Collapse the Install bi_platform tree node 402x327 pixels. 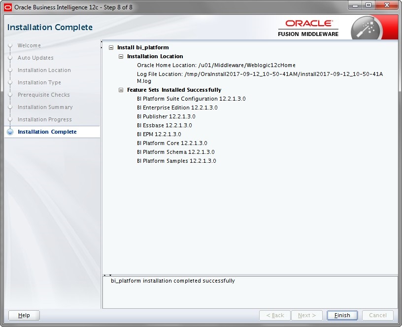tap(111, 47)
